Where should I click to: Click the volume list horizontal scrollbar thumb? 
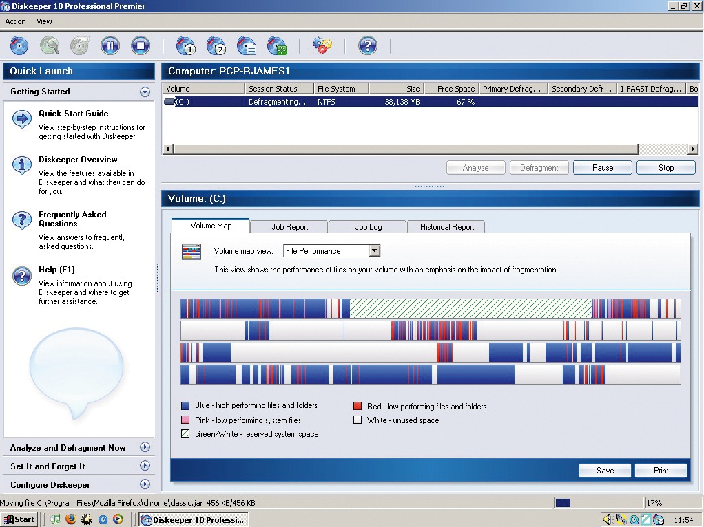406,149
